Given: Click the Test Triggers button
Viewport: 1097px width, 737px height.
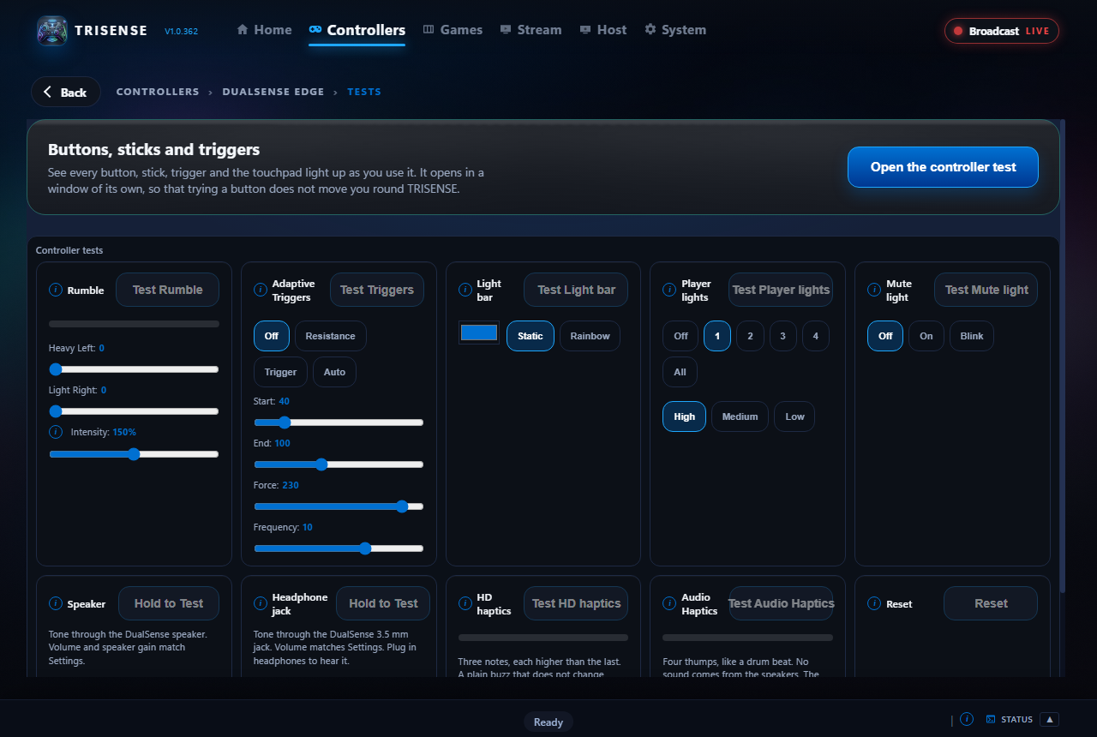Looking at the screenshot, I should 377,290.
